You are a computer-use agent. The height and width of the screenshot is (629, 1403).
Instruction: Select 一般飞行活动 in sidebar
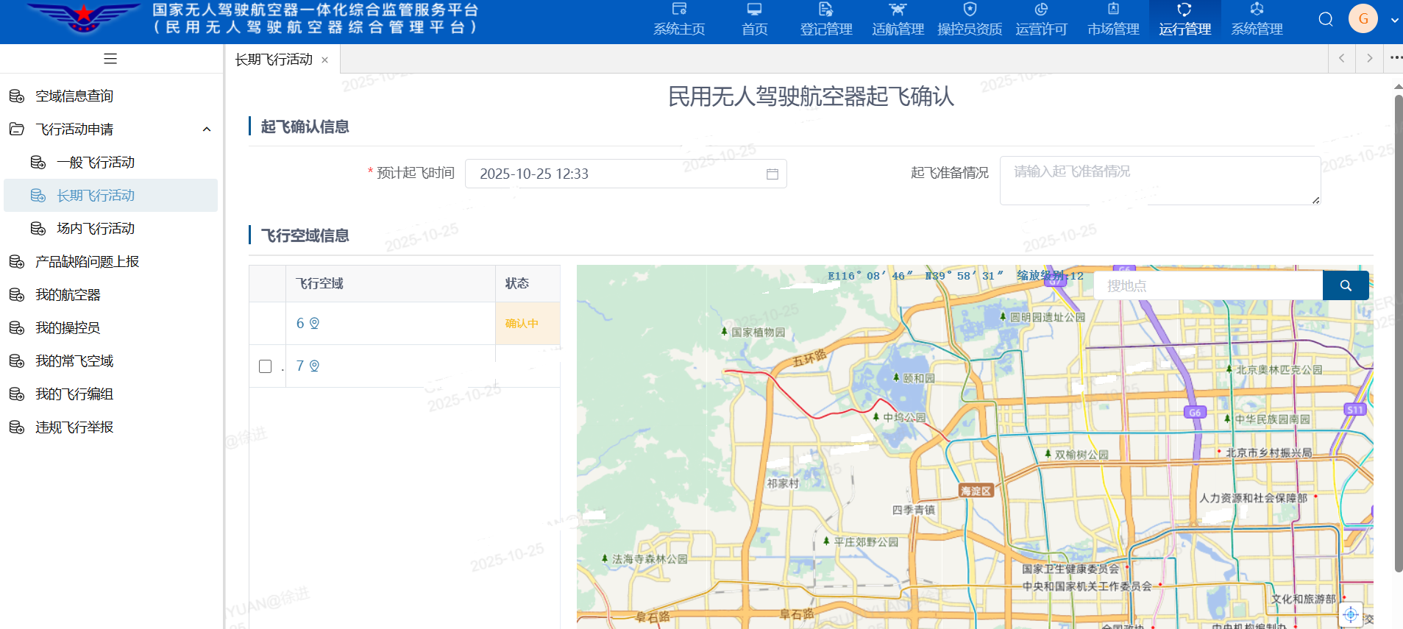coord(96,163)
